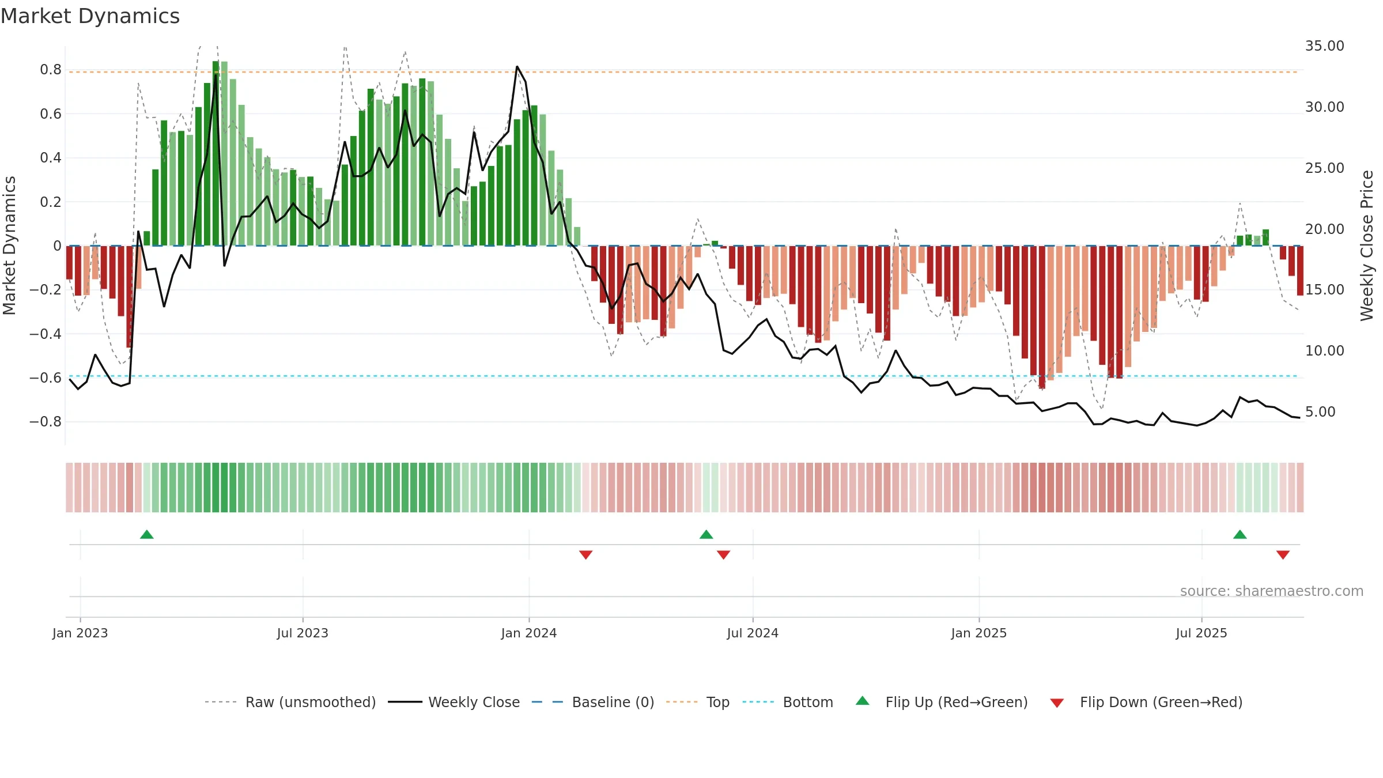The image size is (1383, 778).
Task: Click the Jul 2025 x-axis label
Action: point(1201,633)
